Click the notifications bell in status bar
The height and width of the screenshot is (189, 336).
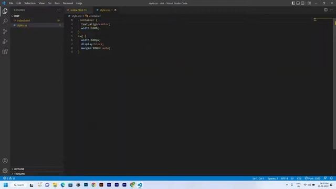331,178
